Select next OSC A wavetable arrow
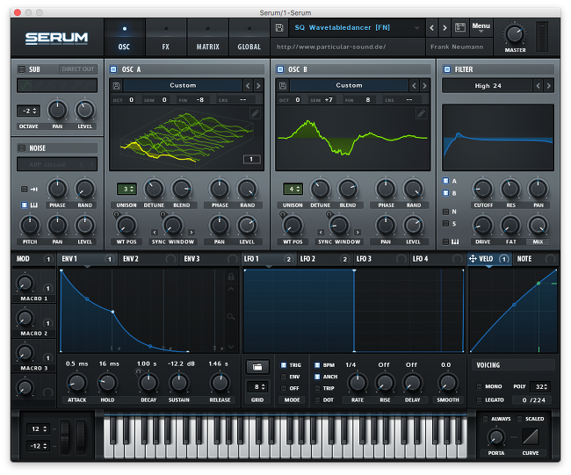 click(x=258, y=85)
